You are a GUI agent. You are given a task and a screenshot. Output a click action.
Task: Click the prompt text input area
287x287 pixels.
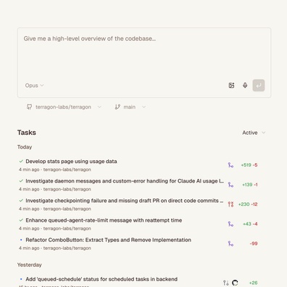(144, 54)
